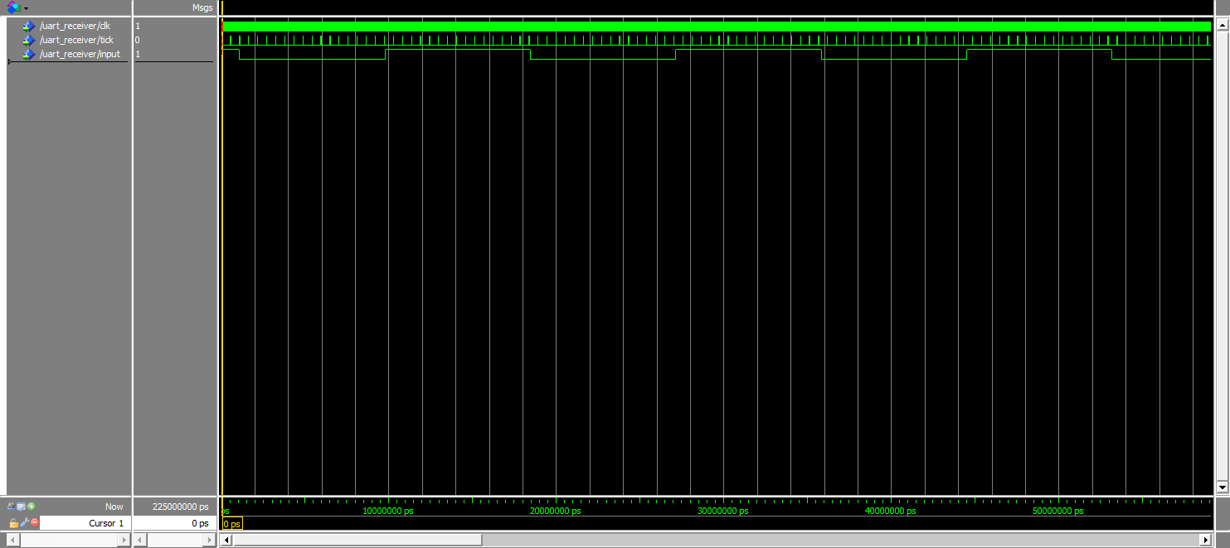This screenshot has width=1230, height=548.
Task: Click the Msgs column header
Action: click(202, 7)
